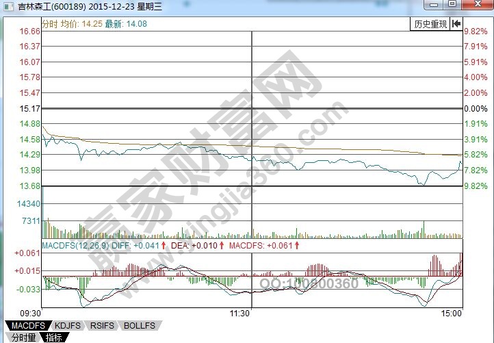
Task: Maximize the stock chart window
Action: coord(452,5)
